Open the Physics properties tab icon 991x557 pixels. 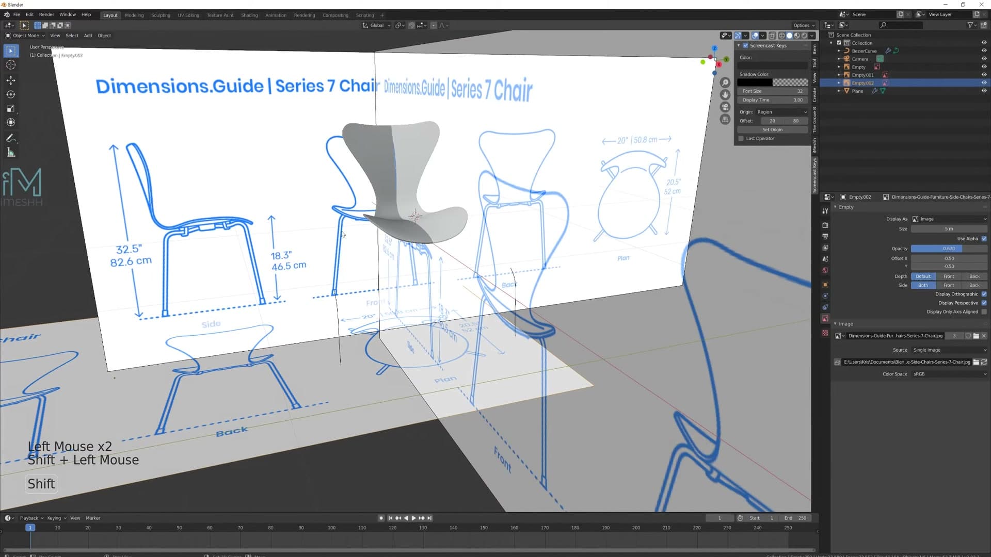[825, 296]
